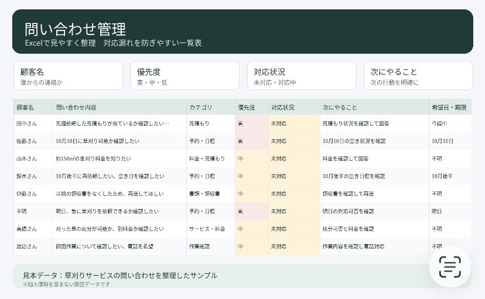Click 料金を確認して回答 action cell
485x299 pixels.
coord(374,159)
